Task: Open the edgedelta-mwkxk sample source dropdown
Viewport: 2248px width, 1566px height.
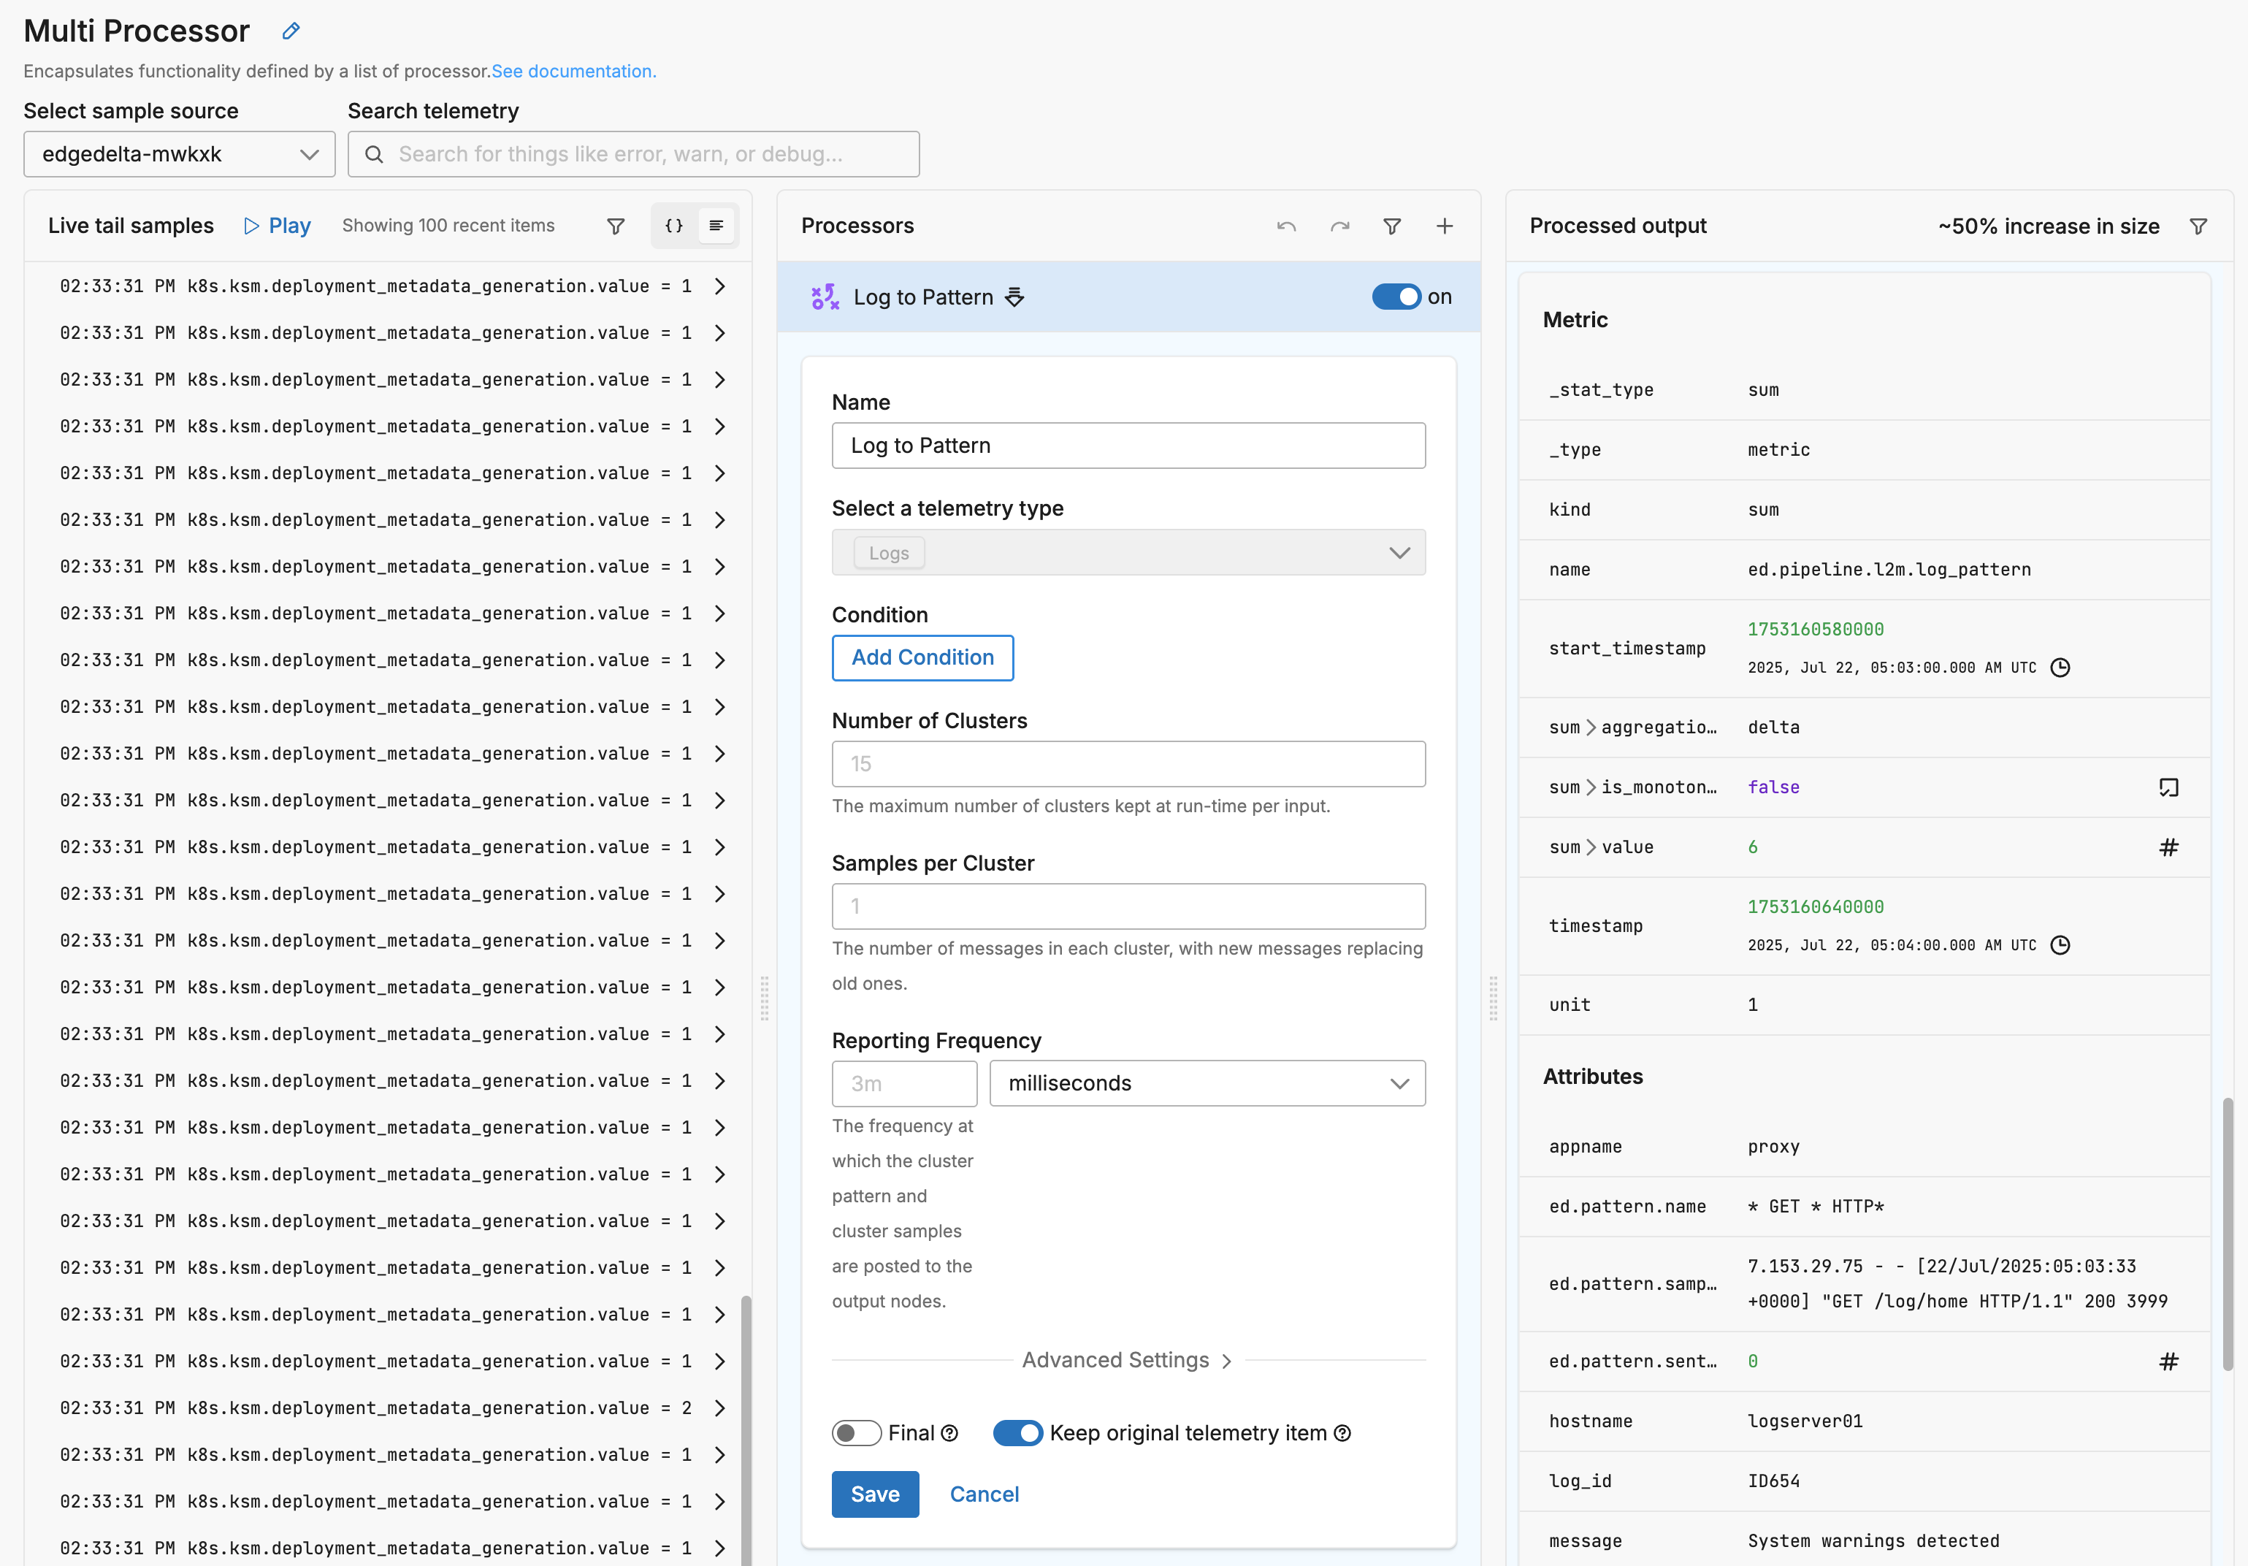Action: pos(179,154)
